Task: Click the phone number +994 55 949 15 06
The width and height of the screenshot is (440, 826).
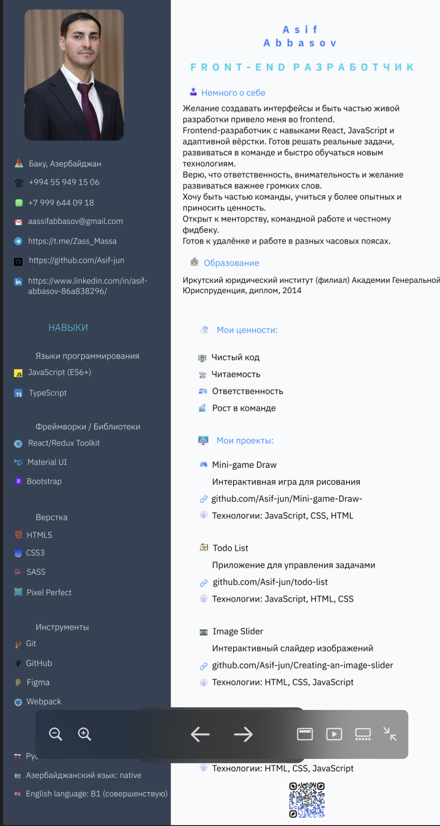Action: coord(64,182)
